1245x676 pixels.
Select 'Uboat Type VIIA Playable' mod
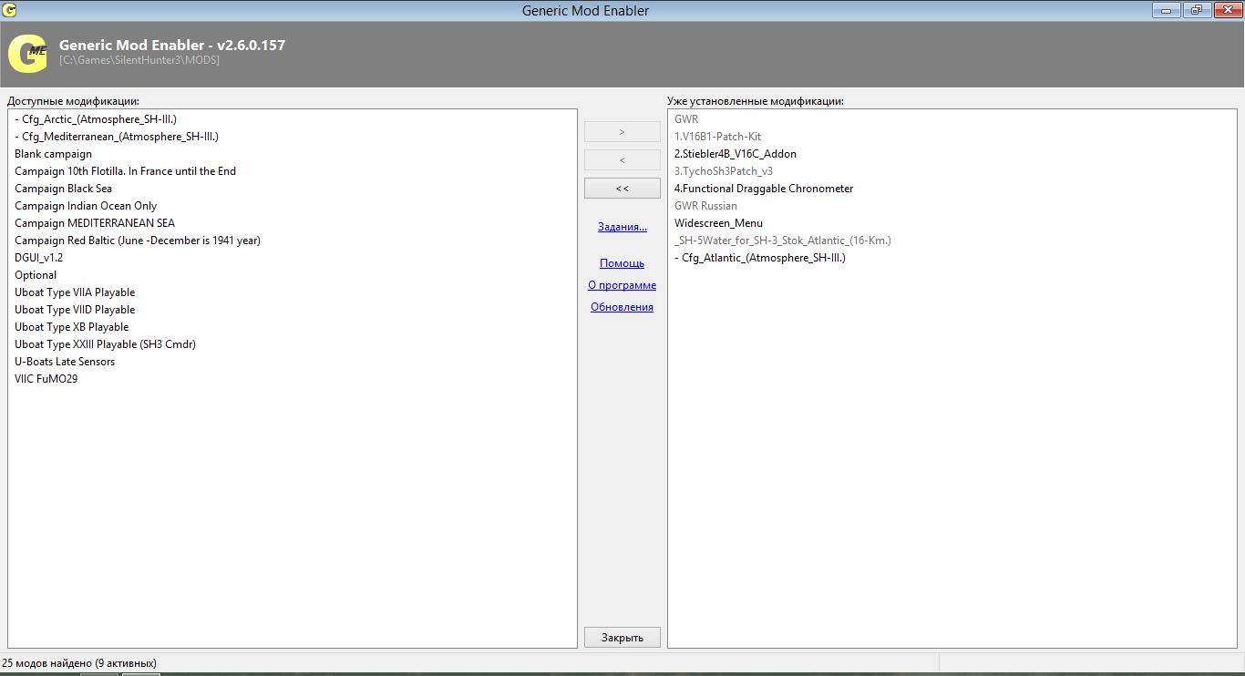[75, 292]
